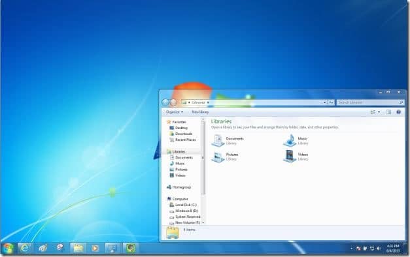The width and height of the screenshot is (410, 257).
Task: Click the taskbar clock
Action: (x=393, y=249)
